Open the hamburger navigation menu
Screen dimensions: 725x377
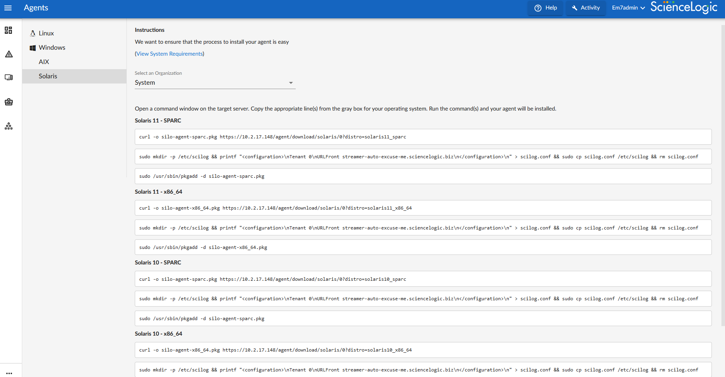click(x=8, y=8)
